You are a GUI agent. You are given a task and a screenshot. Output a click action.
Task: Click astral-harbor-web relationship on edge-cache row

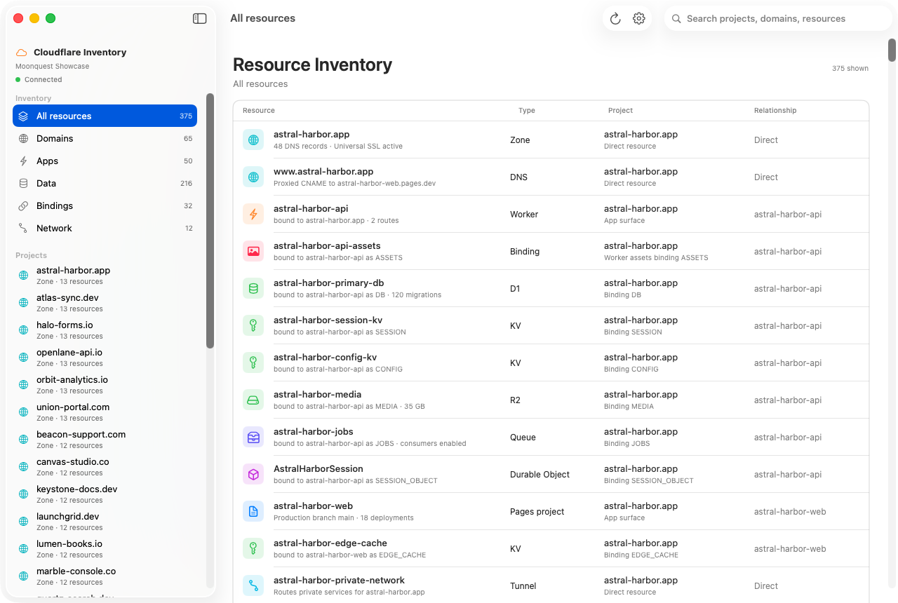pyautogui.click(x=790, y=549)
